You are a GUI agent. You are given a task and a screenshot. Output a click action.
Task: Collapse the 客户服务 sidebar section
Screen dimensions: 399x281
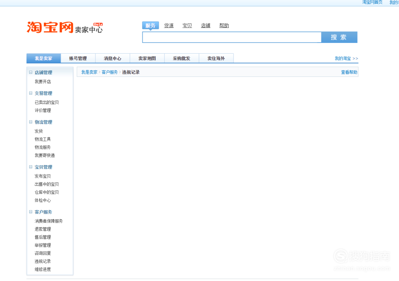(x=31, y=212)
